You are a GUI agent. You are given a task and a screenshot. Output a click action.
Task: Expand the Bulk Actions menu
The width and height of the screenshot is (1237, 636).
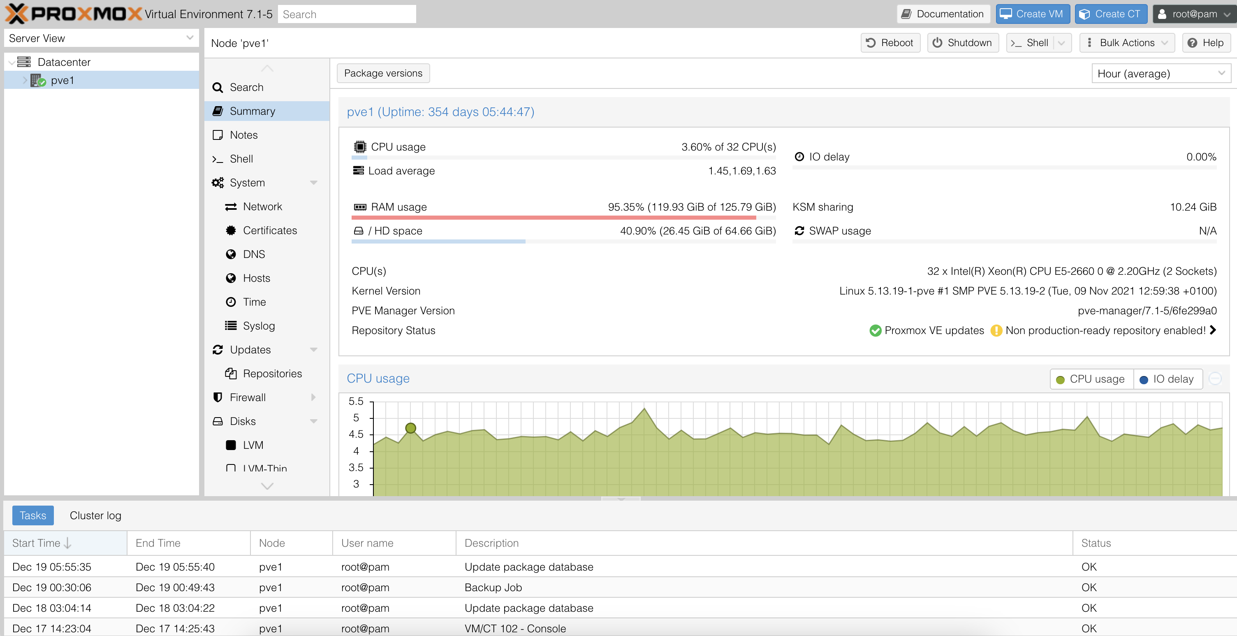coord(1126,43)
